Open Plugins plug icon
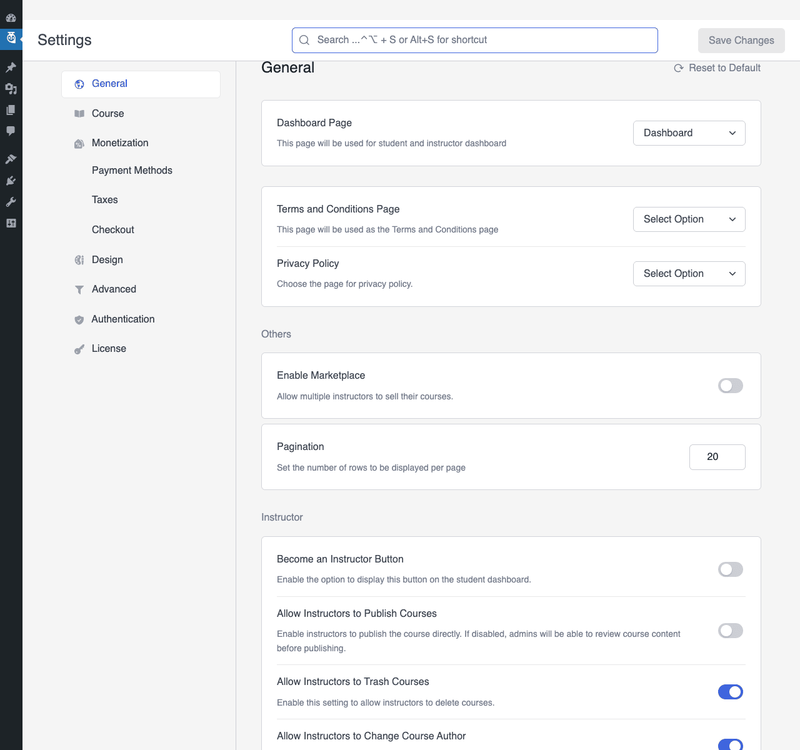This screenshot has height=750, width=800. point(11,181)
